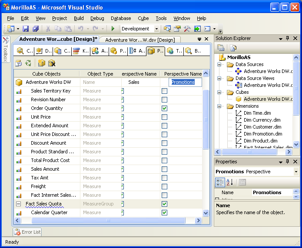The height and width of the screenshot is (248, 302).
Task: Click the New Perspective icon
Action: 41,63
